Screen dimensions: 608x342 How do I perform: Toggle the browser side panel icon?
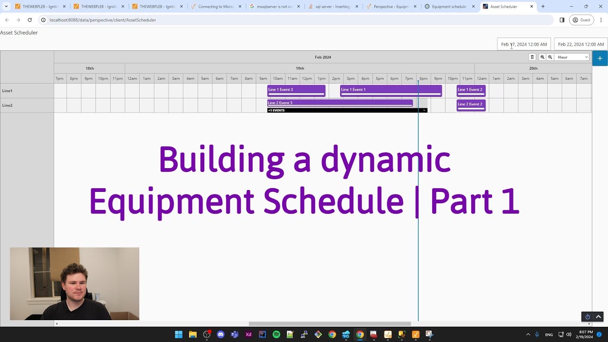562,20
